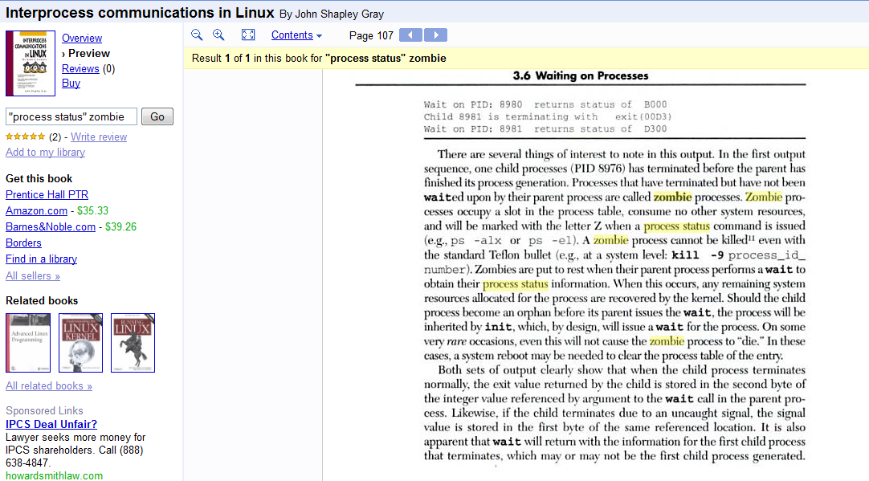869x481 pixels.
Task: Click the book cover thumbnail
Action: pos(31,63)
